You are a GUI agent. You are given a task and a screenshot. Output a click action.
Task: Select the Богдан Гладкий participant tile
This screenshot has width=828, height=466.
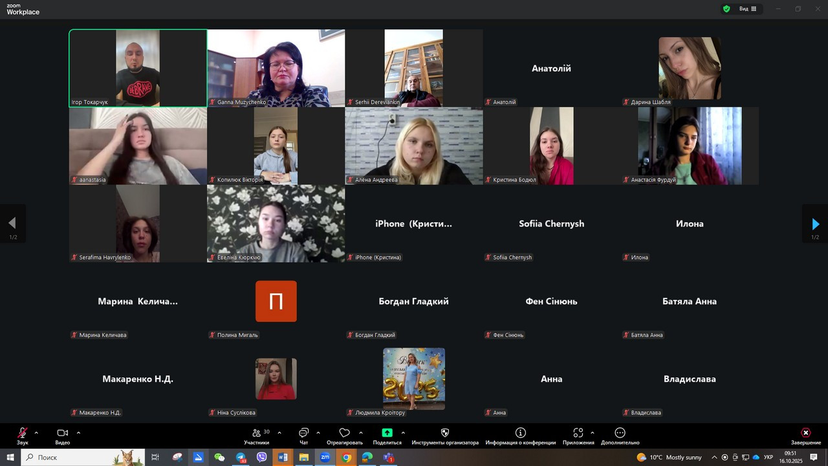pyautogui.click(x=414, y=301)
